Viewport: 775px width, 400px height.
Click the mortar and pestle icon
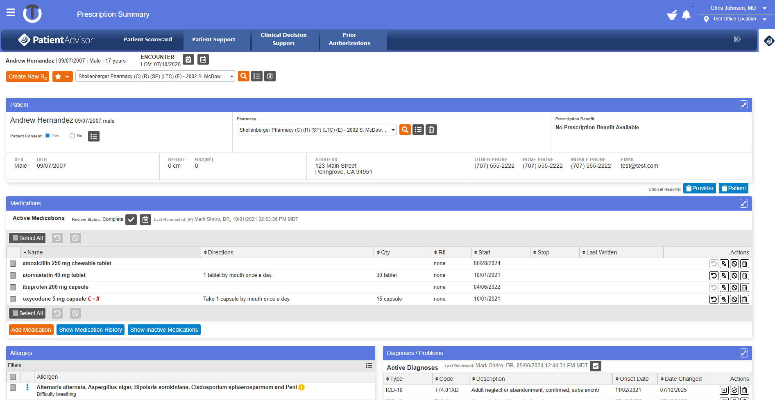(x=672, y=15)
